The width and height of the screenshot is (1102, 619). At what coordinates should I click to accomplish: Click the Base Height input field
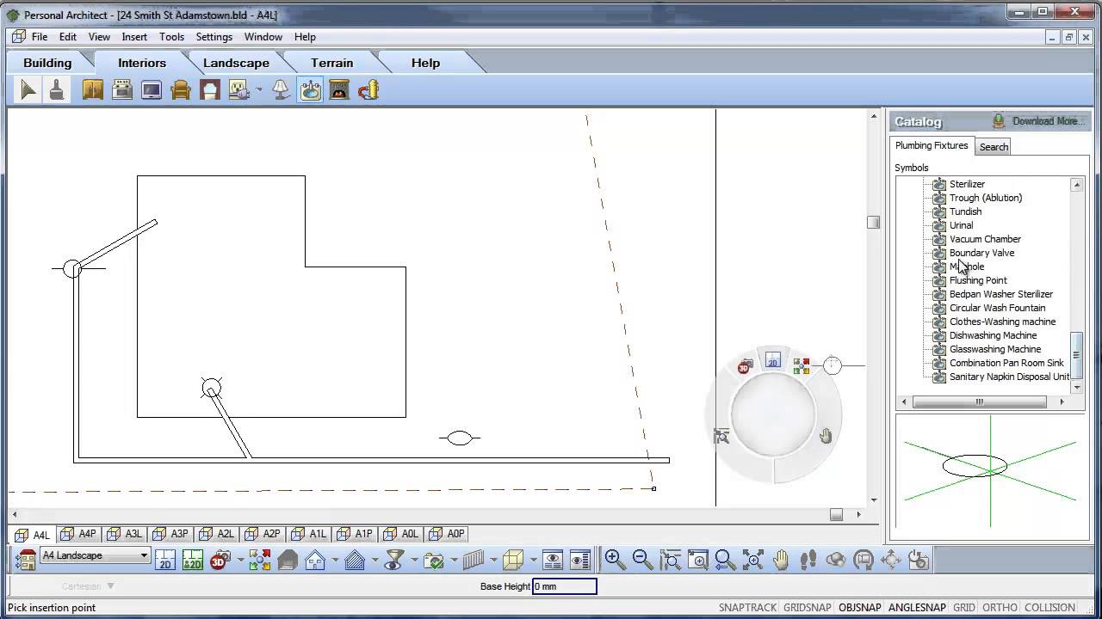pyautogui.click(x=565, y=586)
